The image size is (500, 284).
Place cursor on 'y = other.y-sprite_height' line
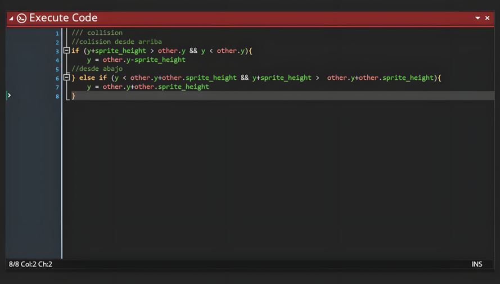[136, 60]
